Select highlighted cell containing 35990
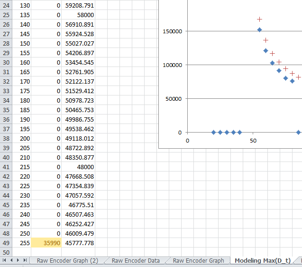Viewport: 302px width, 267px height. tap(46, 243)
